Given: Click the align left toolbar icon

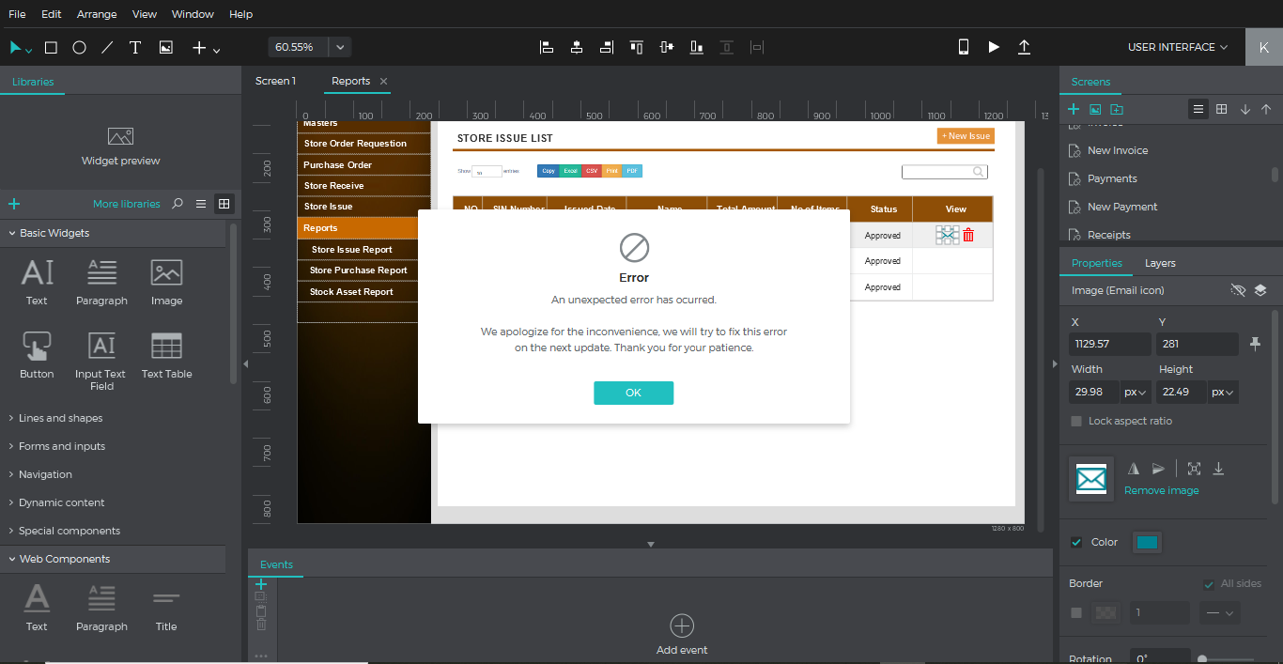Looking at the screenshot, I should pos(547,47).
